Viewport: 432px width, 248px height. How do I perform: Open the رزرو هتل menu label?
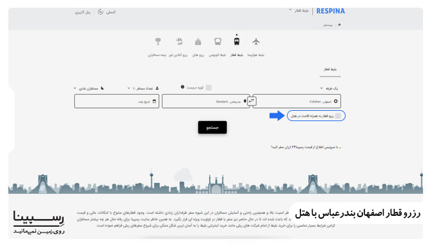click(198, 55)
